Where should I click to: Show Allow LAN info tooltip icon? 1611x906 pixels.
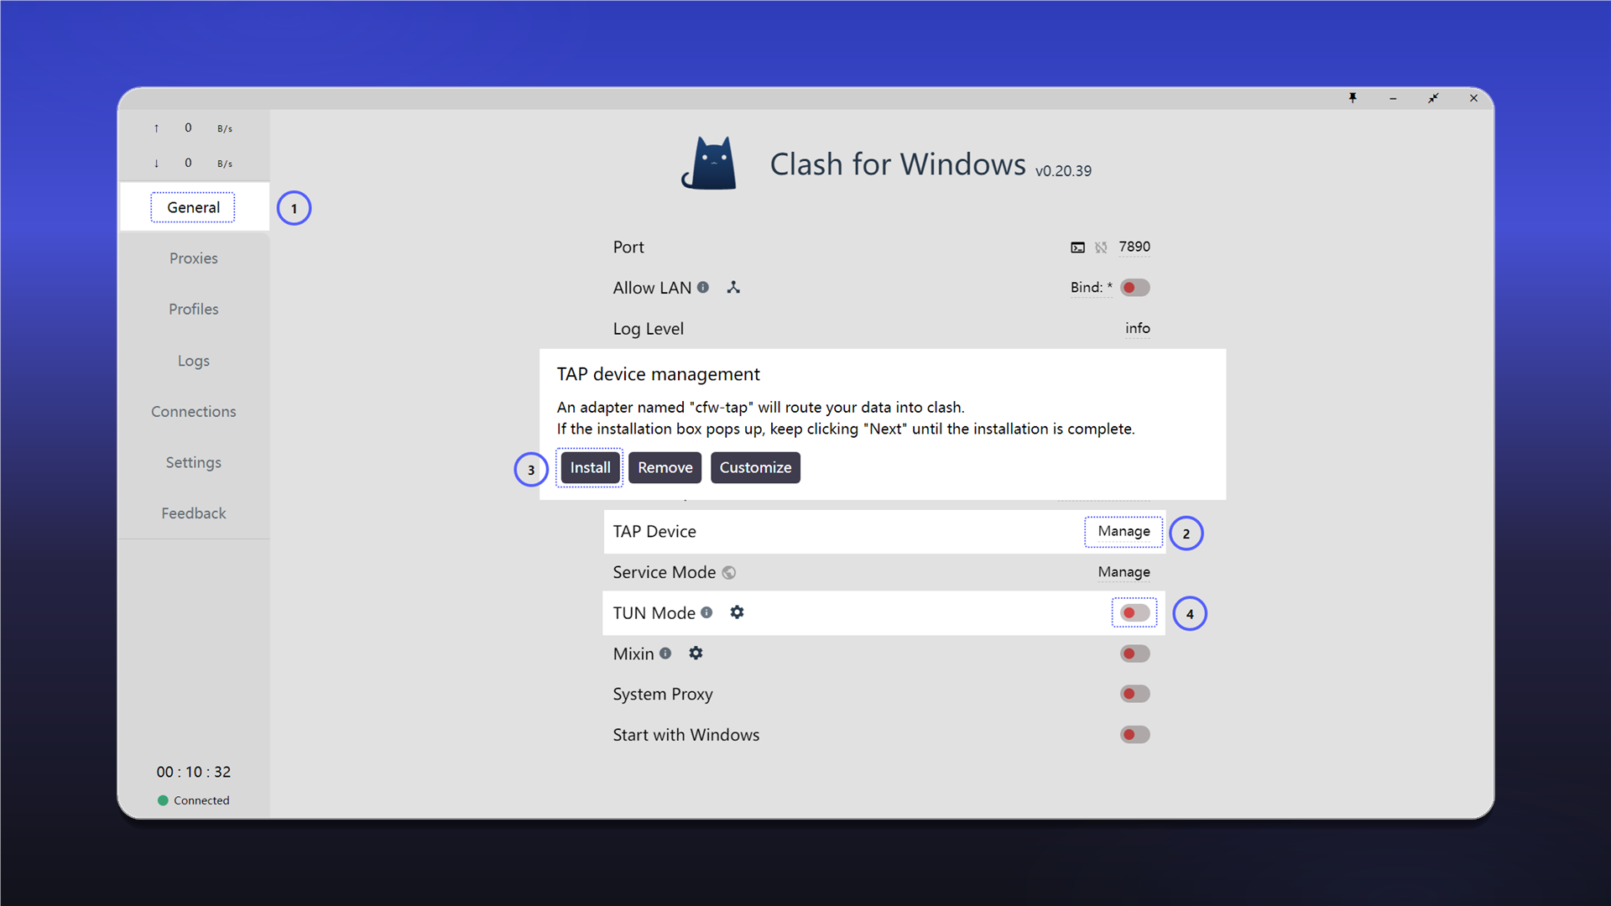coord(703,287)
